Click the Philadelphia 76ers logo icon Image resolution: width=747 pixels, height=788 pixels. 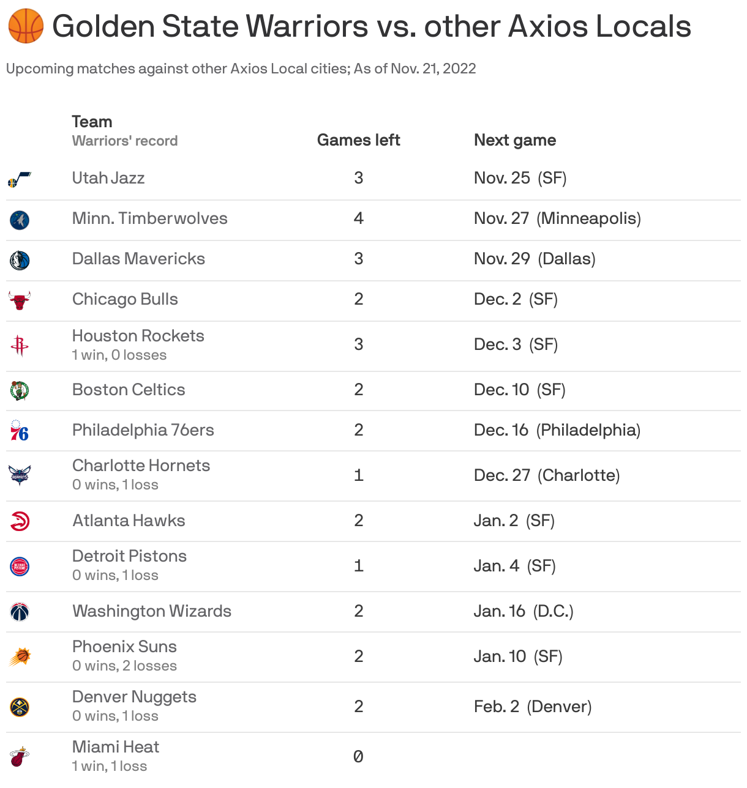click(20, 431)
